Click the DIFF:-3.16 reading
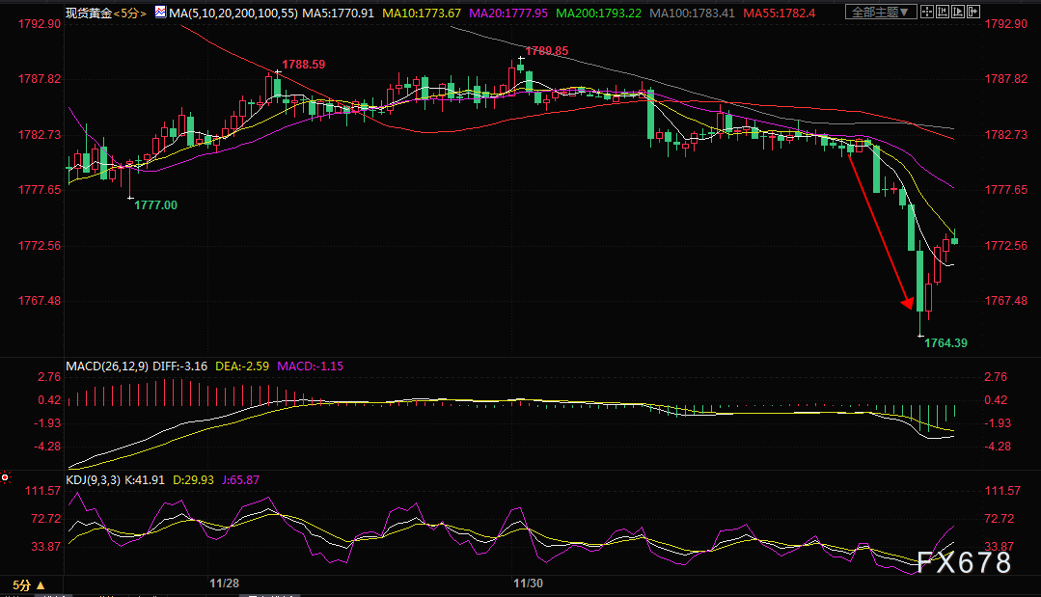 coord(179,366)
